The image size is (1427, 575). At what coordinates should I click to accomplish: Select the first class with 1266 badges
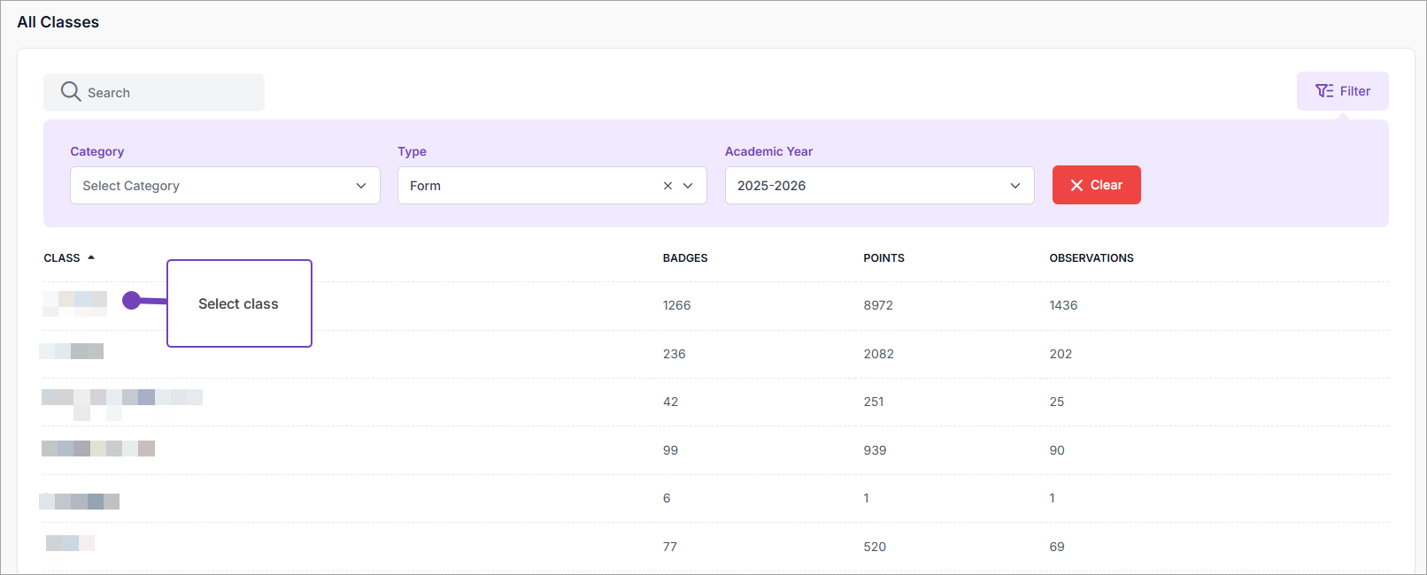coord(75,303)
